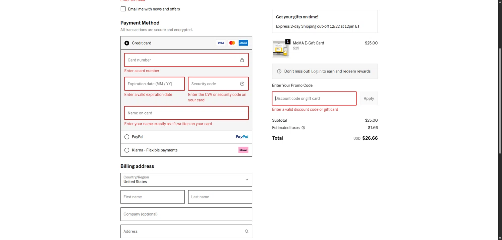Click the pink Klarna logo

click(x=243, y=150)
